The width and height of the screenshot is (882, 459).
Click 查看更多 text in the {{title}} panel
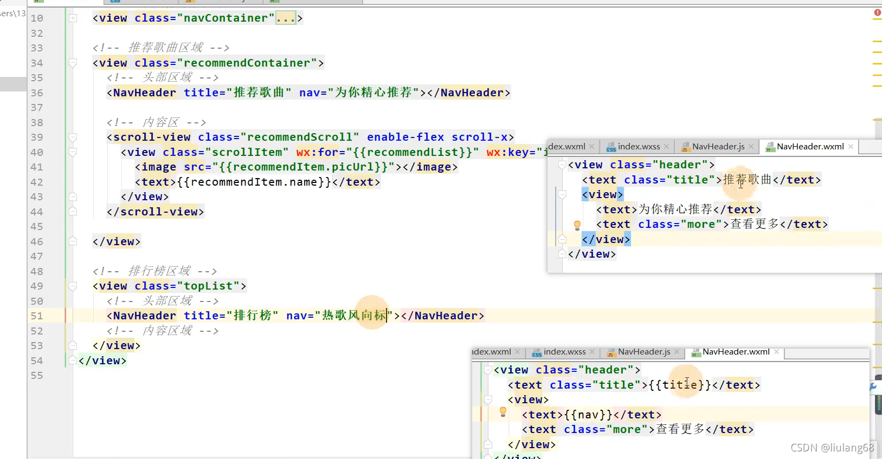coord(680,430)
